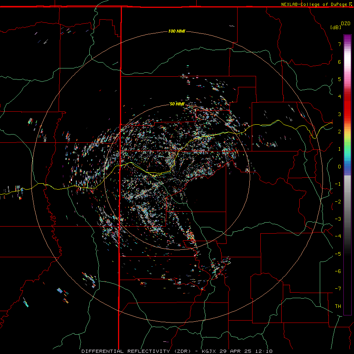The width and height of the screenshot is (354, 354).
Task: Click the TH threshold label on the scale
Action: click(x=338, y=306)
